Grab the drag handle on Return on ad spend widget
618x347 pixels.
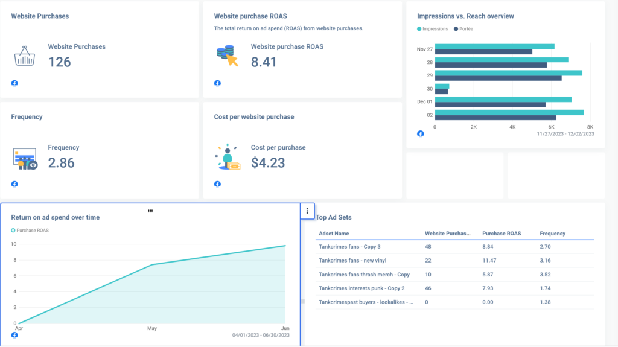(x=150, y=211)
